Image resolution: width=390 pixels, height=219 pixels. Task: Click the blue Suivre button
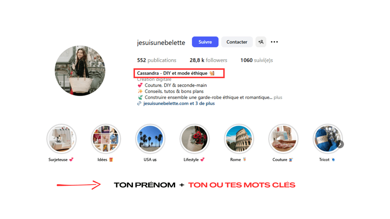pos(205,42)
